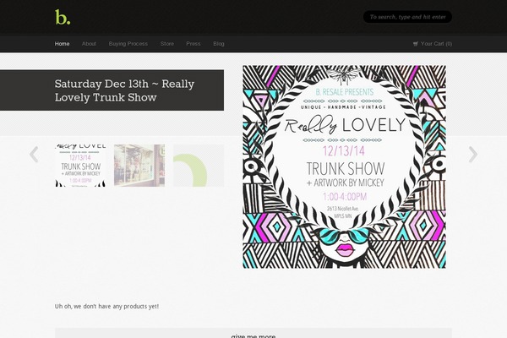The width and height of the screenshot is (507, 338).
Task: Click the large Really Lovely poster image
Action: (344, 167)
